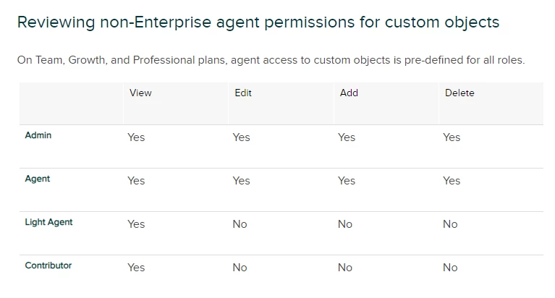555x298 pixels.
Task: Click Agent's Yes under Add
Action: pyautogui.click(x=346, y=181)
